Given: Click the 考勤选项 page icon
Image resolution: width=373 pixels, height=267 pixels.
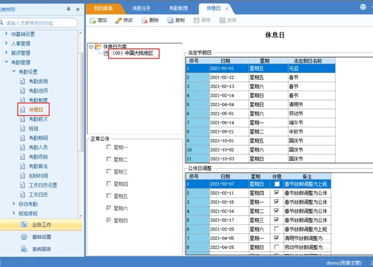Looking at the screenshot, I should (22, 91).
